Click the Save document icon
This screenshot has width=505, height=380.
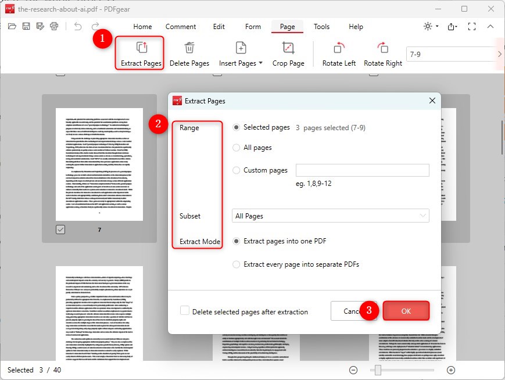25,26
